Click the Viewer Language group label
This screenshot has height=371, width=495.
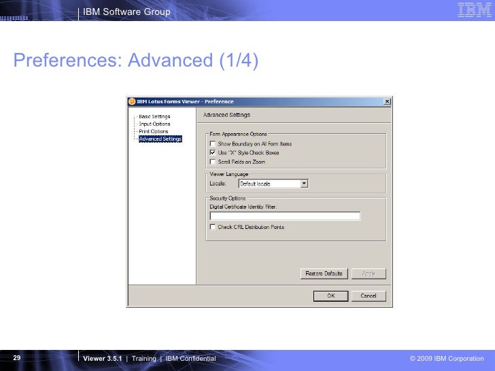[x=229, y=174]
